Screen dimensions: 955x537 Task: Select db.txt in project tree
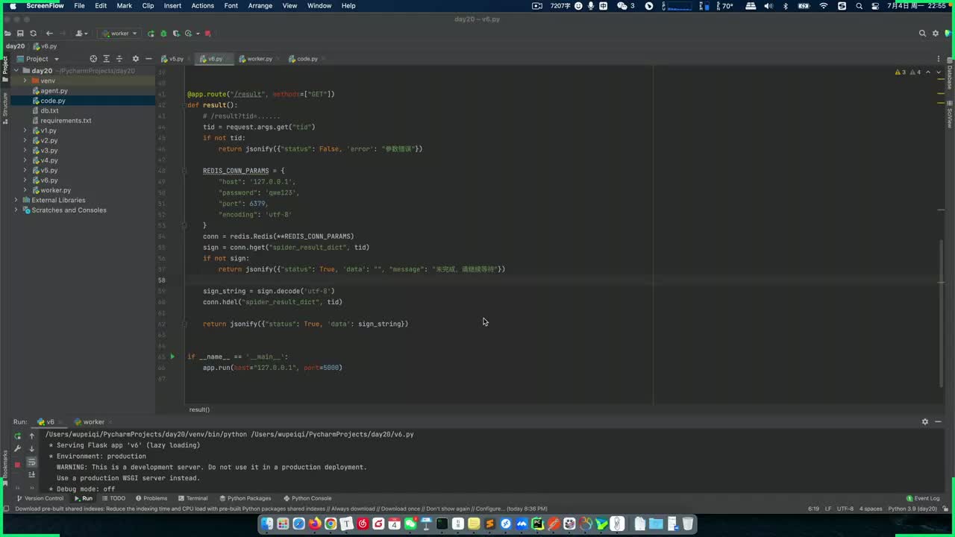point(49,110)
